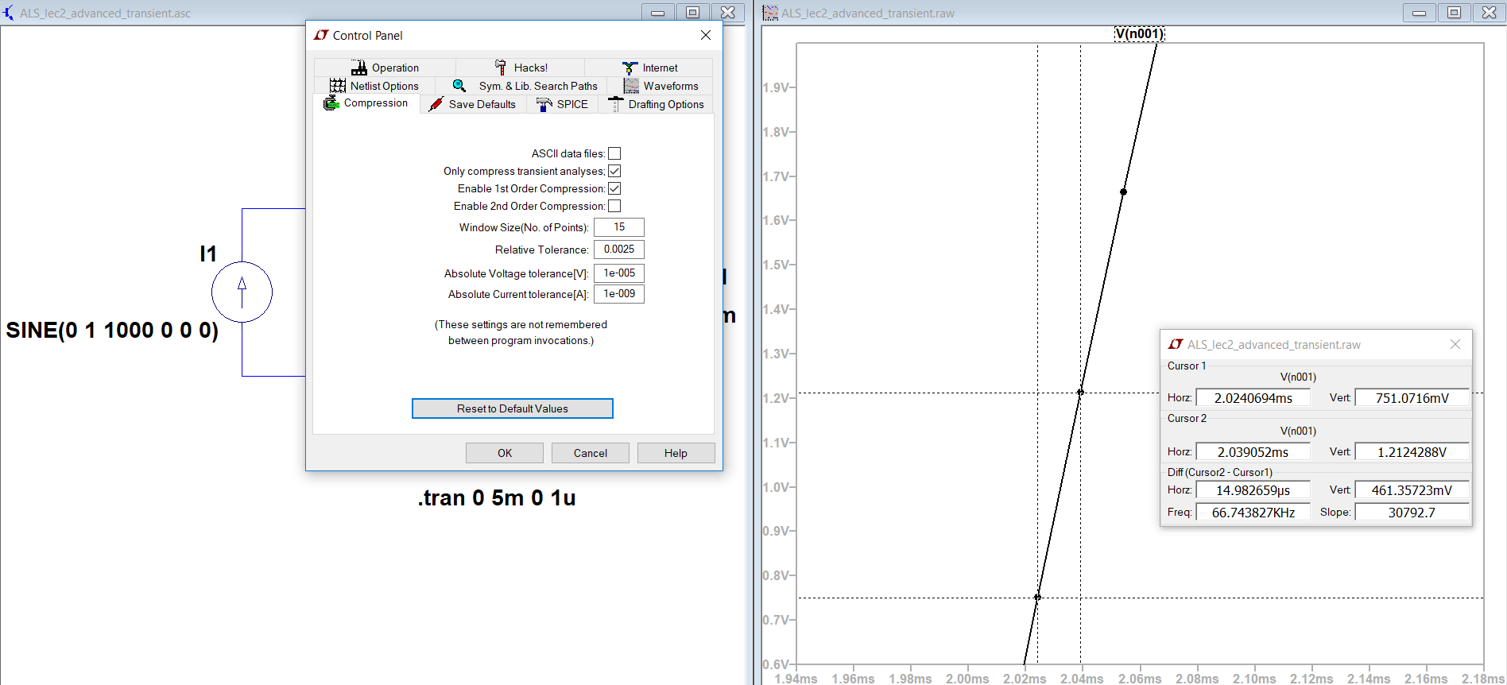Click the Netlist Options grid icon
1507x685 pixels.
tap(338, 86)
